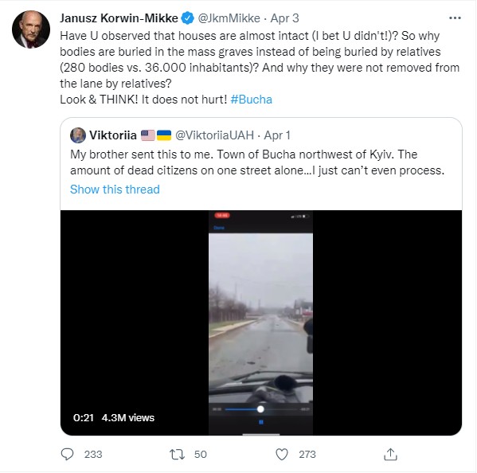Screen dimensions: 477x473
Task: Click the Janusz Korwin-Mikke display name
Action: 119,18
